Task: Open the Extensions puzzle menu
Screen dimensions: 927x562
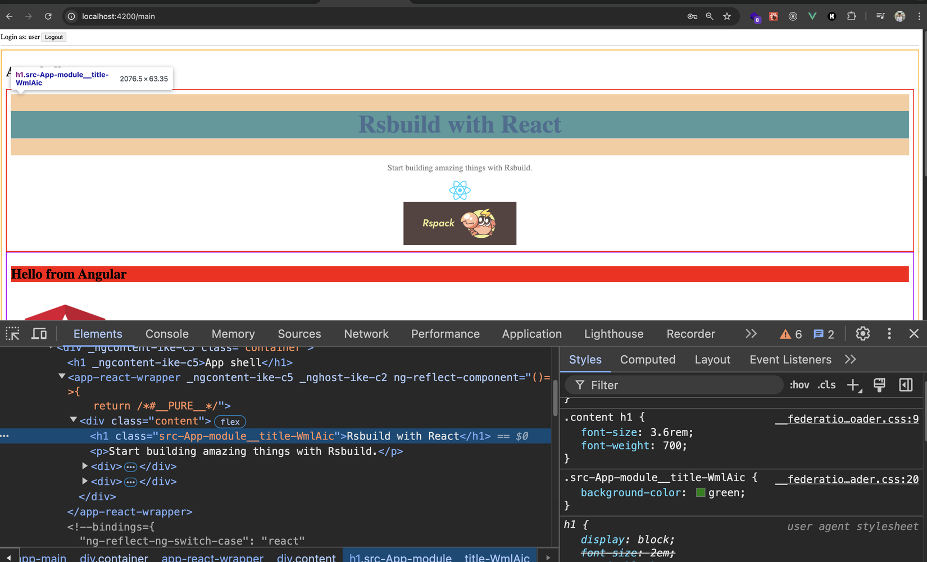Action: (x=852, y=16)
